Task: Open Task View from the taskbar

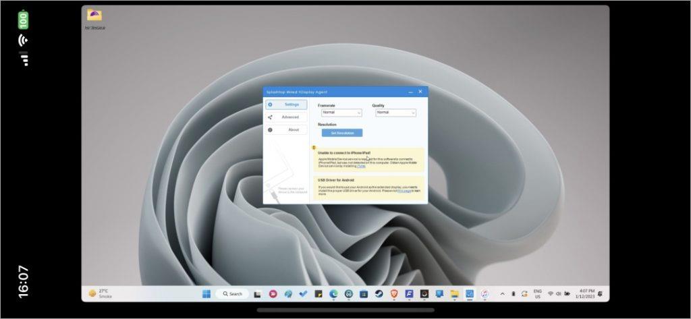Action: pos(258,294)
